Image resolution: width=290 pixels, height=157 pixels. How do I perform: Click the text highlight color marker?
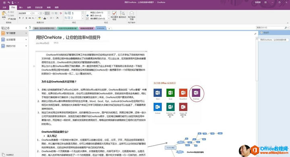coord(39,18)
